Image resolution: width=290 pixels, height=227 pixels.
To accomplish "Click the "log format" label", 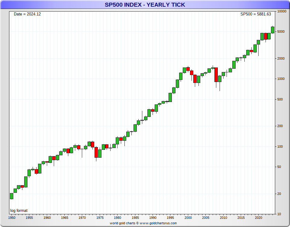I will (x=19, y=211).
